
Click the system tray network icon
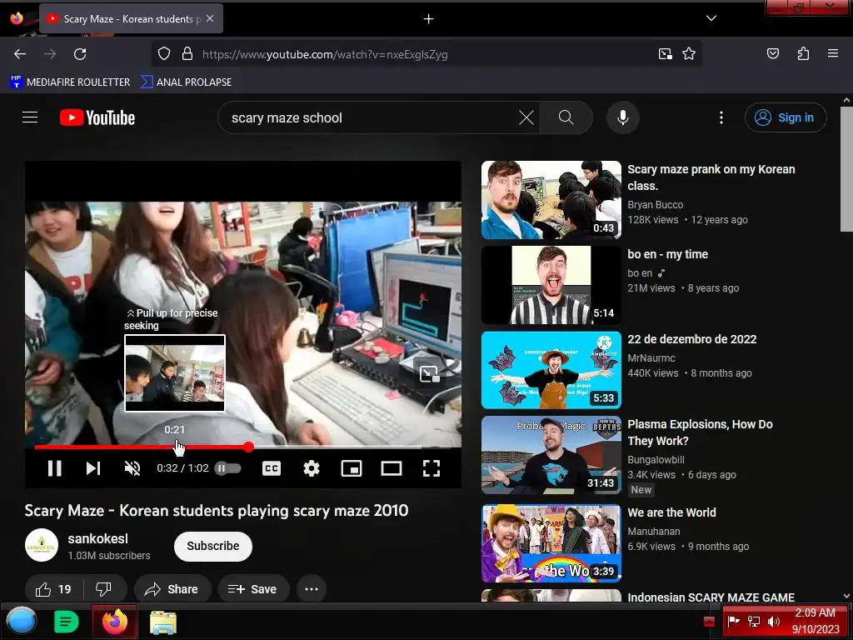point(753,621)
